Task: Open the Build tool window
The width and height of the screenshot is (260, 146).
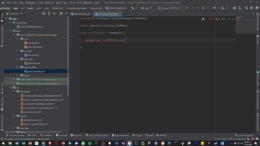Action: point(149,135)
